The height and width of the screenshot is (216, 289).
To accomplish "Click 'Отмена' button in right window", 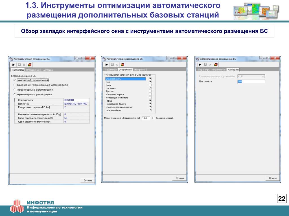I will 273,178.
